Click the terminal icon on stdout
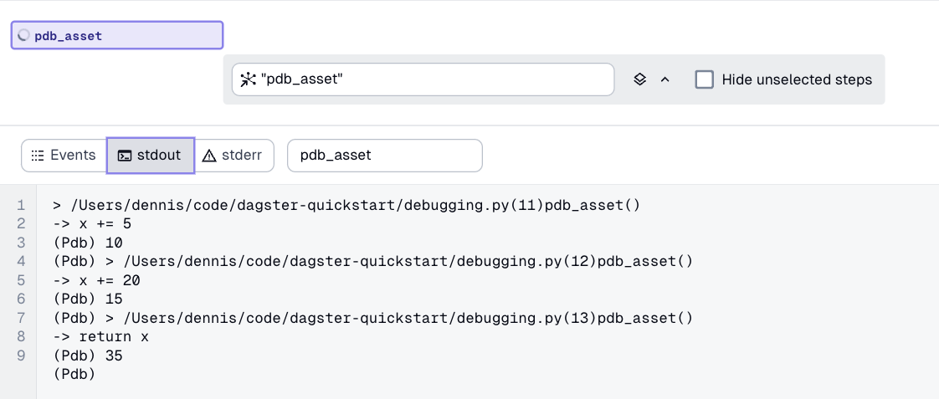 coord(125,156)
